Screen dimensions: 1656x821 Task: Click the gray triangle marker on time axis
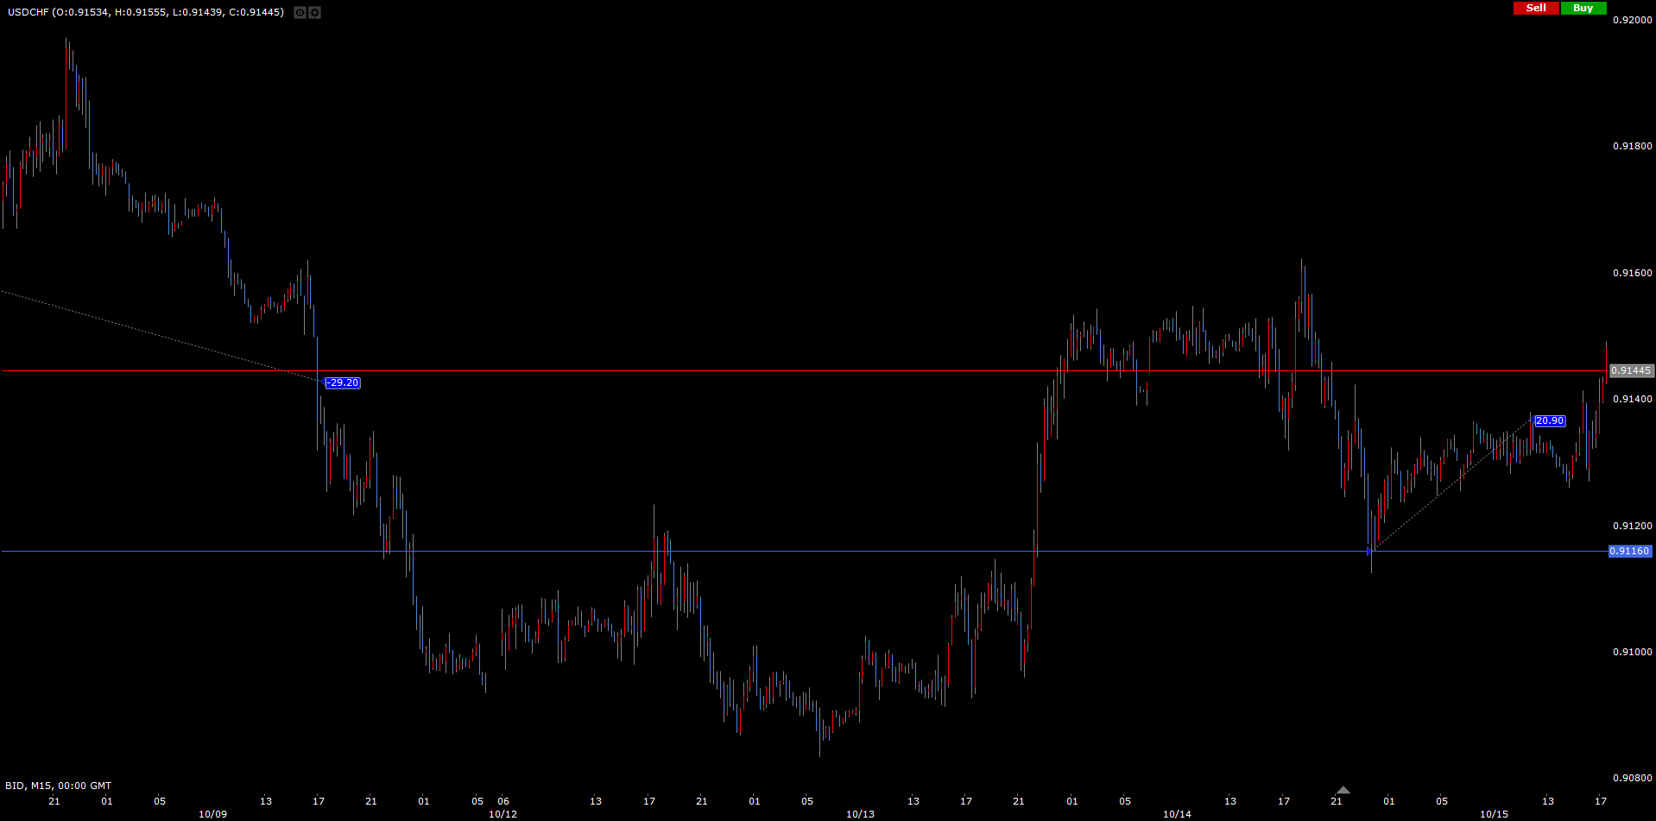click(x=1343, y=790)
